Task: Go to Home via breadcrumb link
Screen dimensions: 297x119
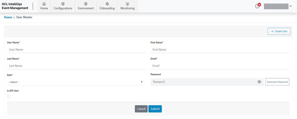Action: pyautogui.click(x=8, y=17)
